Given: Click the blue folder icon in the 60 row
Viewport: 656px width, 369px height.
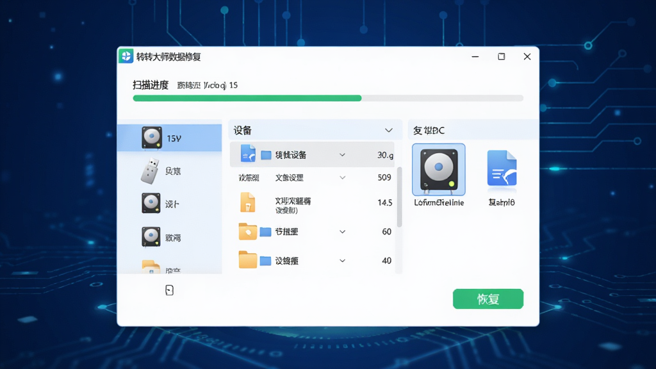Looking at the screenshot, I should (x=265, y=232).
